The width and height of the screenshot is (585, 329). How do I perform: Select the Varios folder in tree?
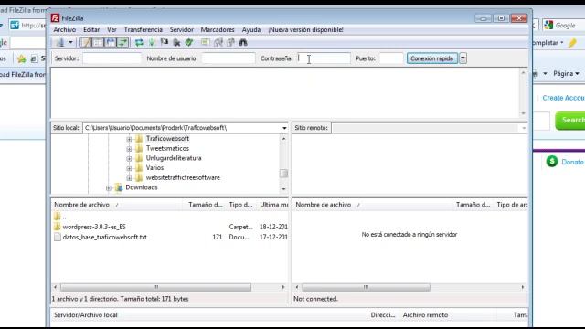point(154,168)
